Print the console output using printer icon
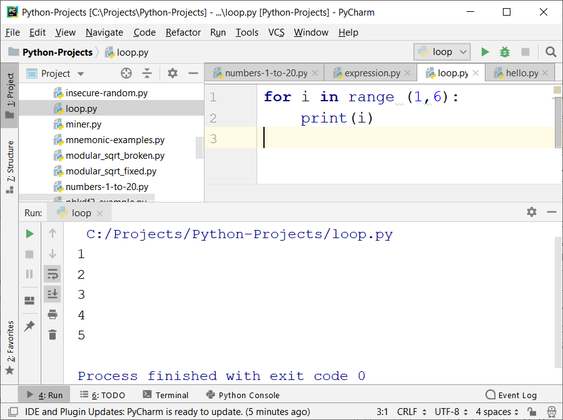The width and height of the screenshot is (563, 420). point(53,314)
